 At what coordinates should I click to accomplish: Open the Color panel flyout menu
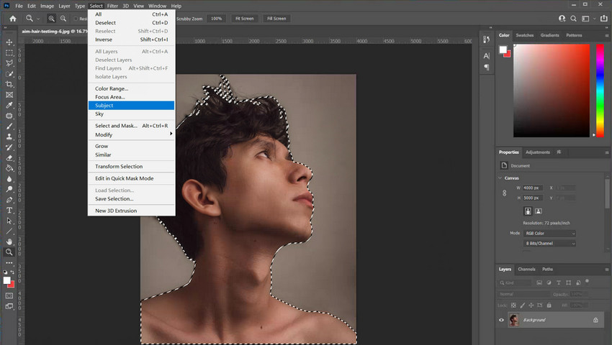[x=606, y=35]
